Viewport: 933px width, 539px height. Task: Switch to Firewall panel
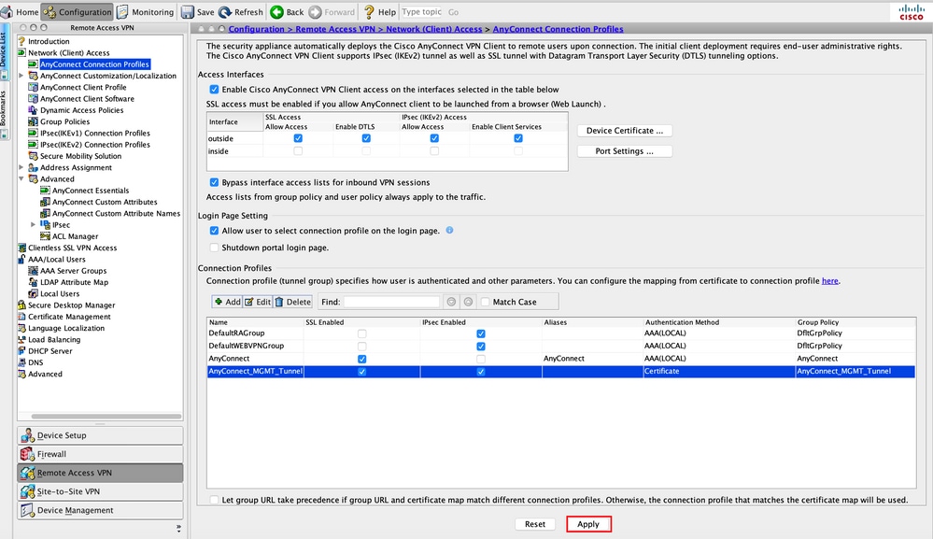pos(100,455)
